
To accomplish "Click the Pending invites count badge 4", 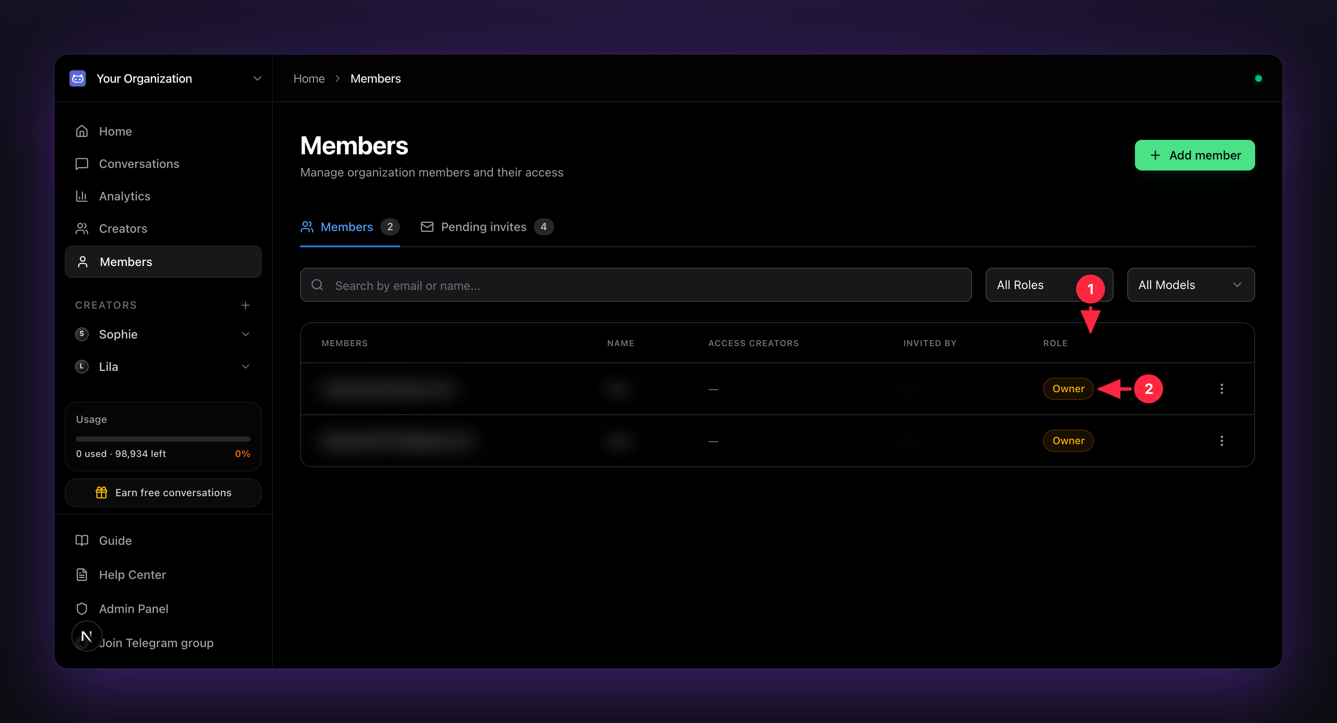I will 544,227.
